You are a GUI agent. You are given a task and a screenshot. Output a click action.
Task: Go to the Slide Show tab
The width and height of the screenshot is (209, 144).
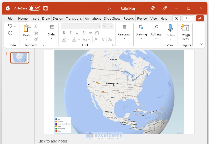tap(112, 19)
